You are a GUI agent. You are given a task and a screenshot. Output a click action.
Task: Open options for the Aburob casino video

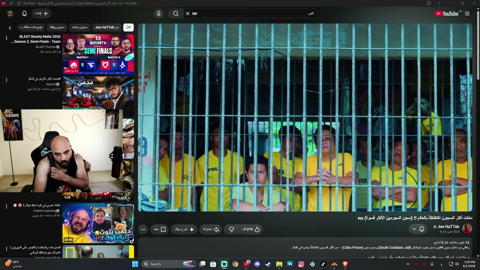point(6,80)
